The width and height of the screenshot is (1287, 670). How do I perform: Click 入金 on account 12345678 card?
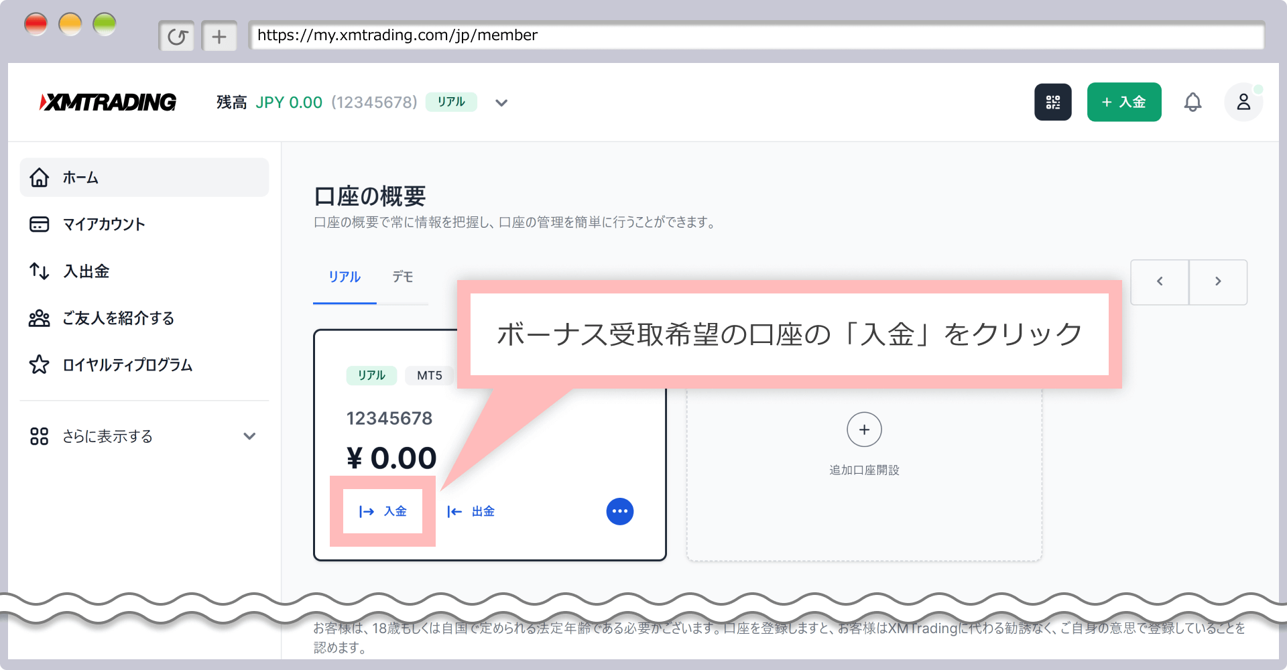(x=383, y=511)
